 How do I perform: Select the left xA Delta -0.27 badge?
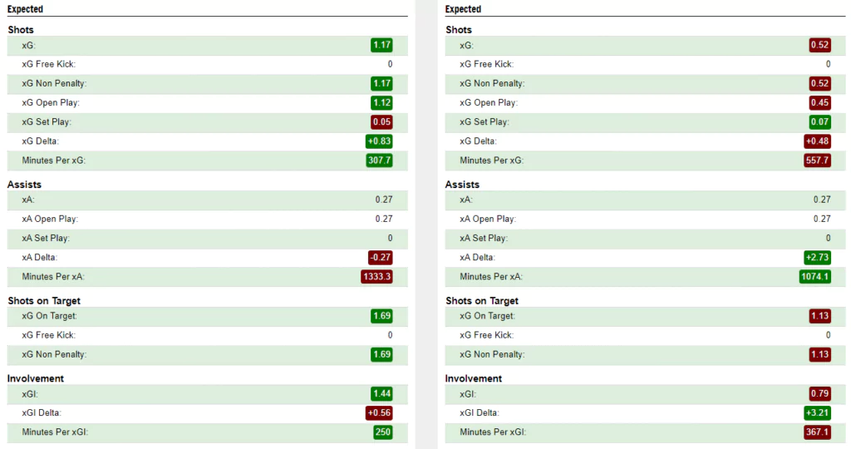click(380, 258)
